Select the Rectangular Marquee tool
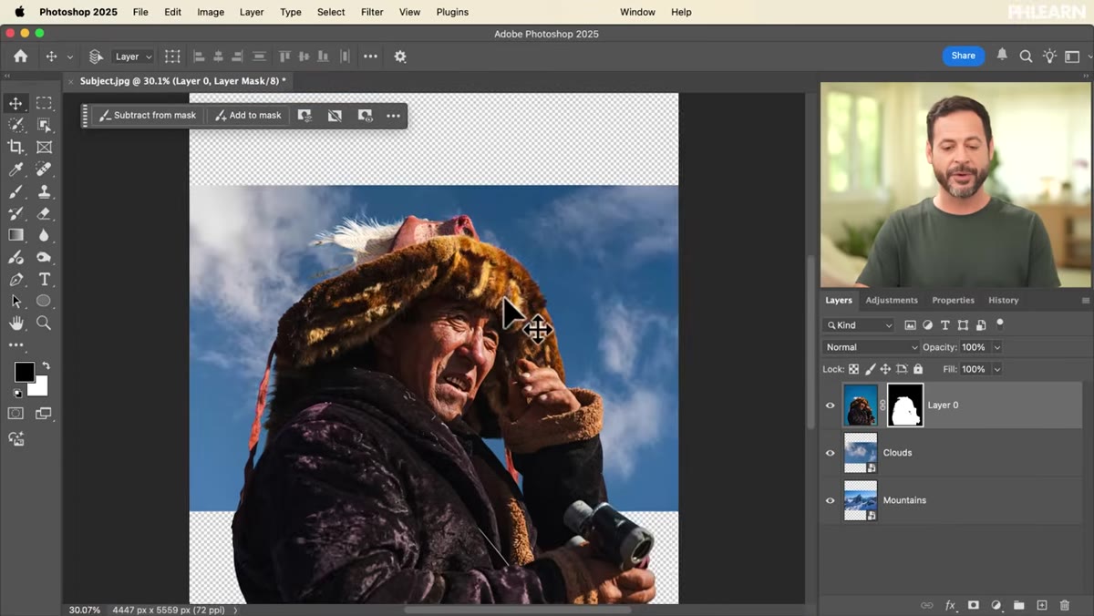 coord(44,103)
